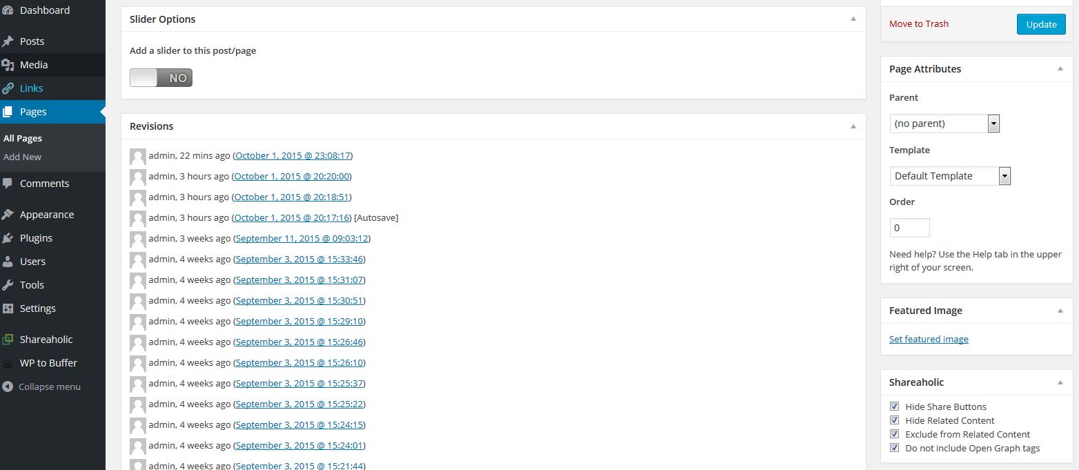This screenshot has height=470, width=1079.
Task: Open the Settings menu item
Action: tap(37, 309)
